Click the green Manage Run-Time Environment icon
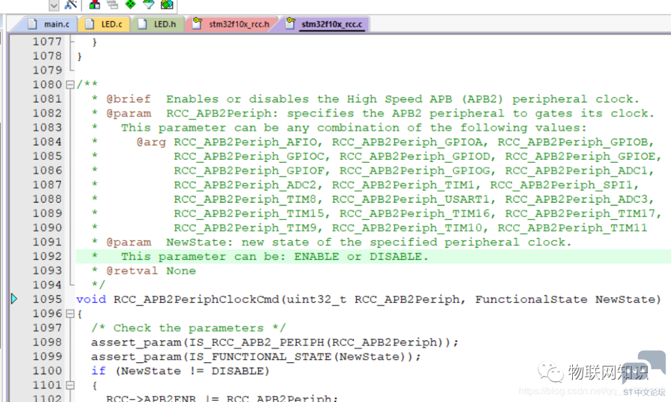 [x=130, y=5]
